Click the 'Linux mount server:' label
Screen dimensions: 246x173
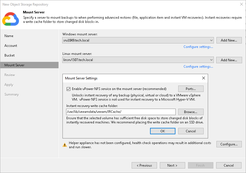tap(77, 54)
